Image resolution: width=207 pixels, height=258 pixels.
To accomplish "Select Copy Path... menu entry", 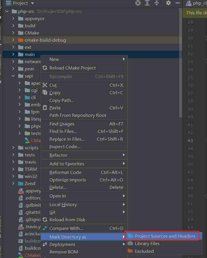I will click(84, 100).
